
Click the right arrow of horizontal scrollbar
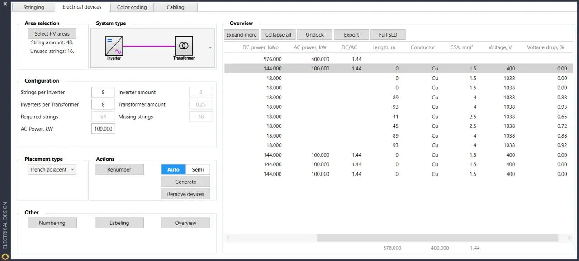click(x=569, y=238)
